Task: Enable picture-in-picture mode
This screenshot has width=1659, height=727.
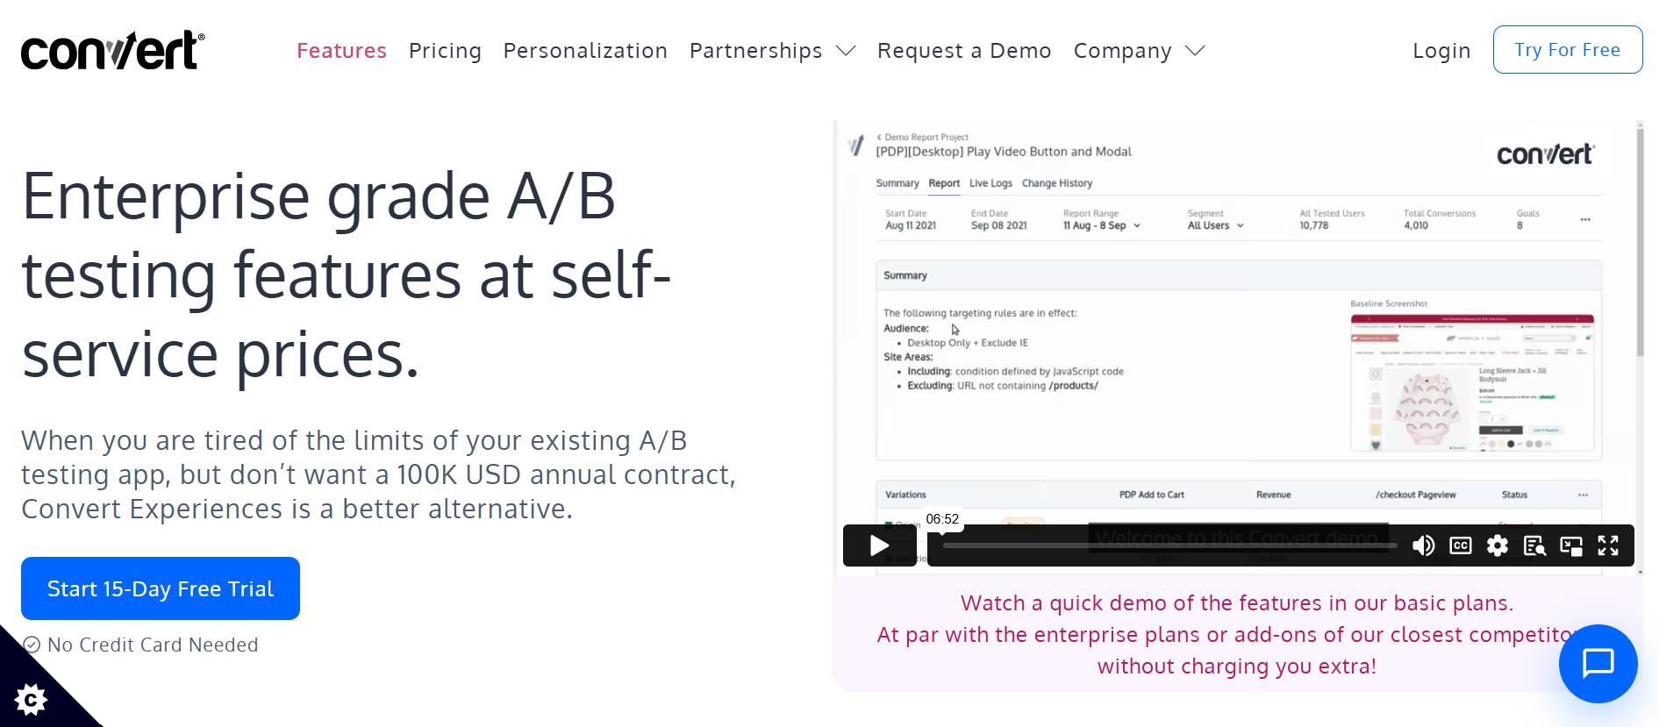Action: 1571,545
